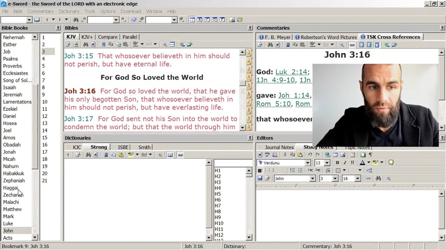Image resolution: width=446 pixels, height=250 pixels.
Task: Run spell check in the Study Notes editor
Action: click(267, 154)
